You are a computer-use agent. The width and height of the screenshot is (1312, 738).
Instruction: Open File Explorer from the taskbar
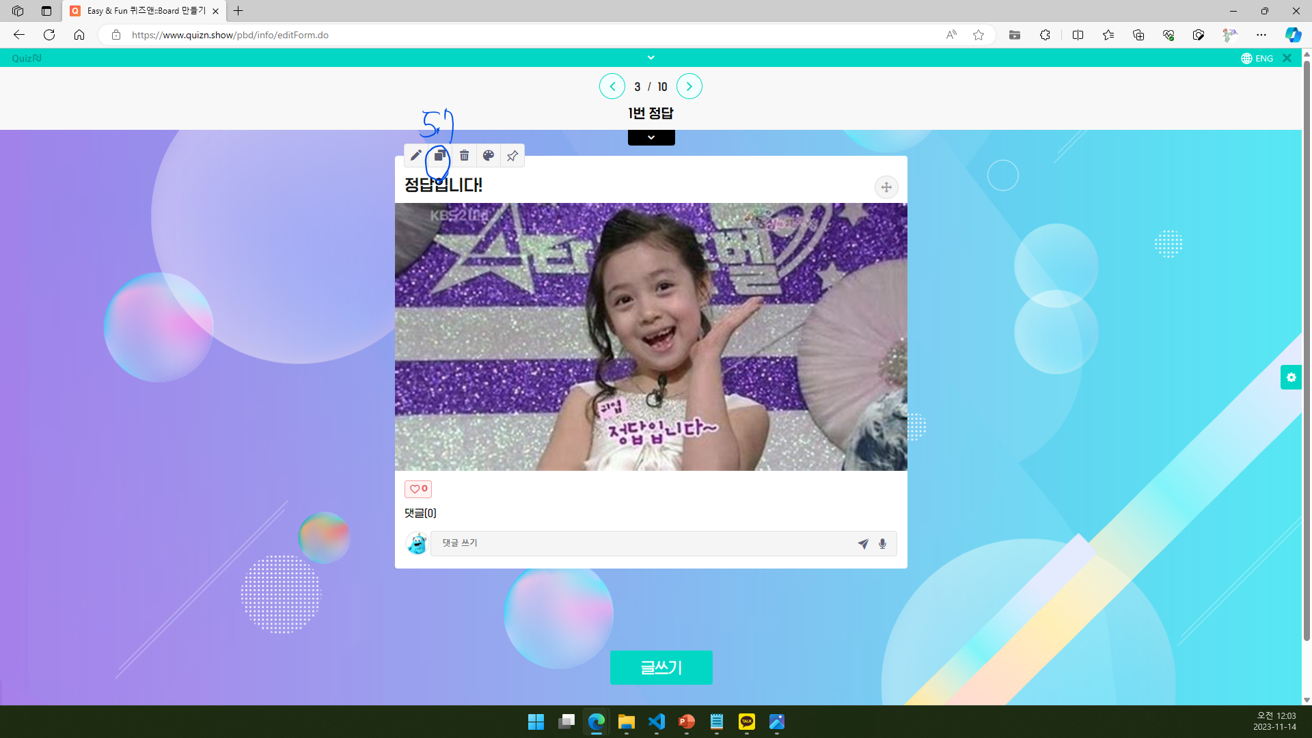pyautogui.click(x=627, y=722)
